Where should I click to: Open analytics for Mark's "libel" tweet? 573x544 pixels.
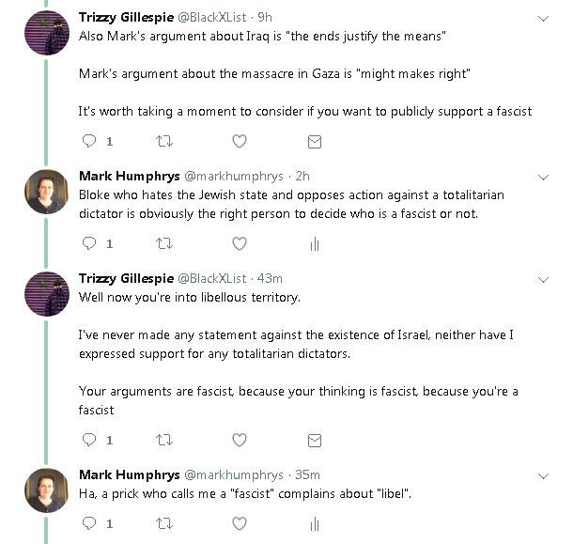coord(315,522)
